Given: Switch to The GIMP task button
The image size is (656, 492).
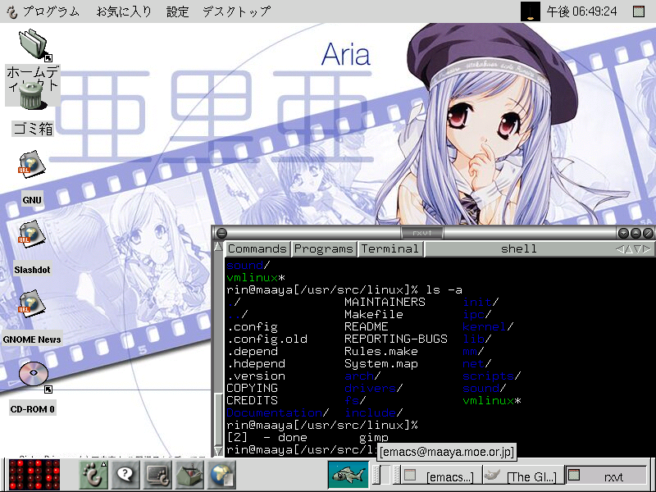Looking at the screenshot, I should click(523, 476).
